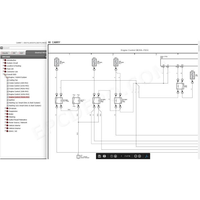Click the Audio/Visual/Telematics label
This screenshot has height=200, width=200.
(x=18, y=120)
